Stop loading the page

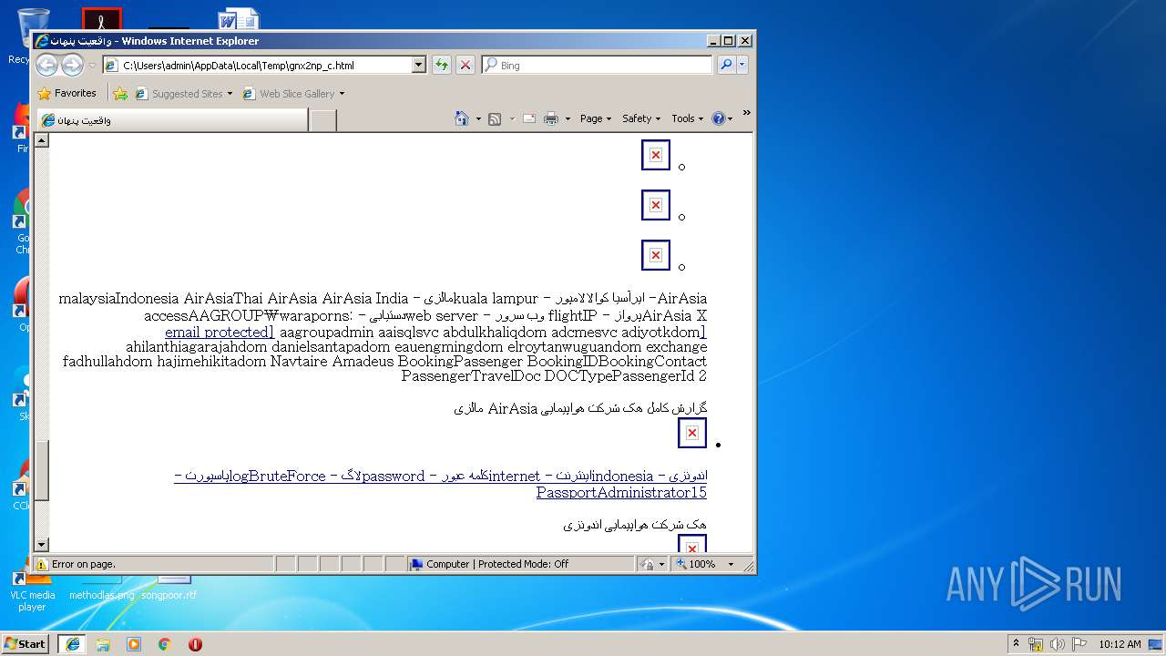coord(465,65)
